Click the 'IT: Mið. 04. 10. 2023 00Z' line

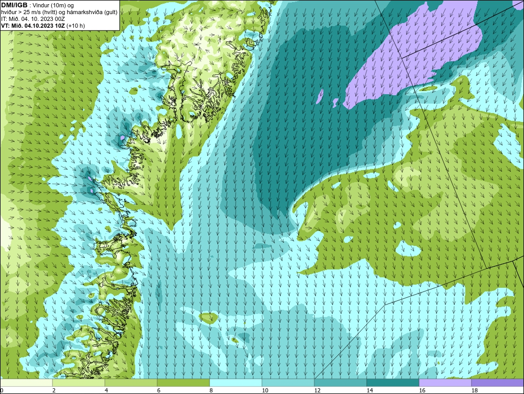tap(32, 19)
